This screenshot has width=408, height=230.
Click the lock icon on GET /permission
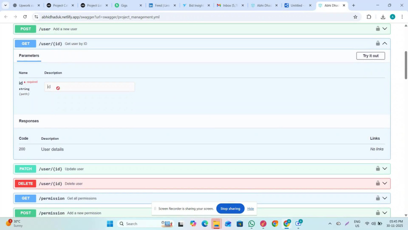[x=377, y=198]
